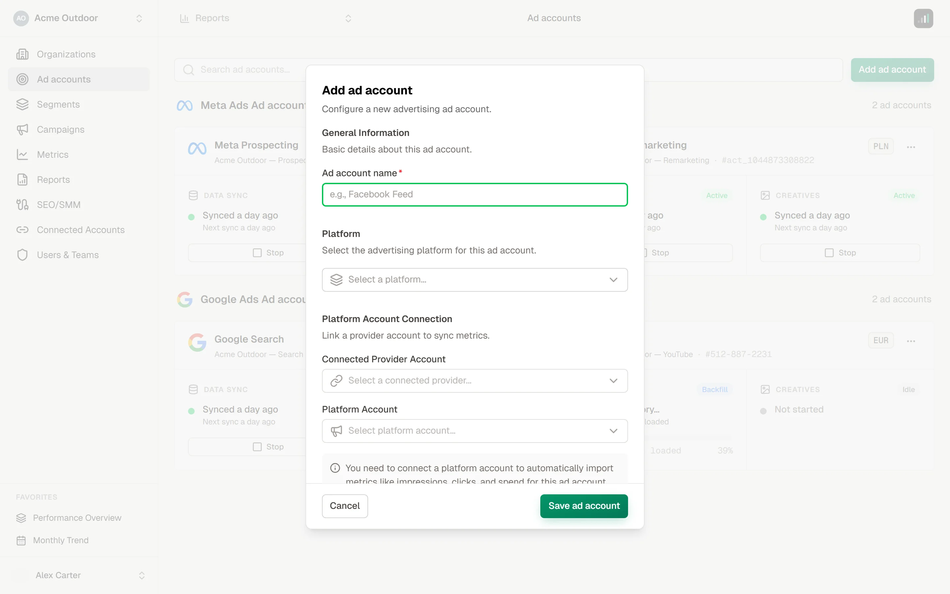The height and width of the screenshot is (594, 950).
Task: Click Add ad account button at top right
Action: 892,70
